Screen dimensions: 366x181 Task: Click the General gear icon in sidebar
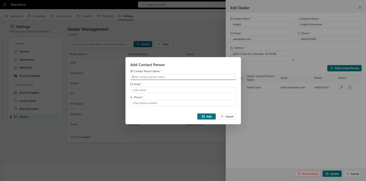(x=15, y=51)
